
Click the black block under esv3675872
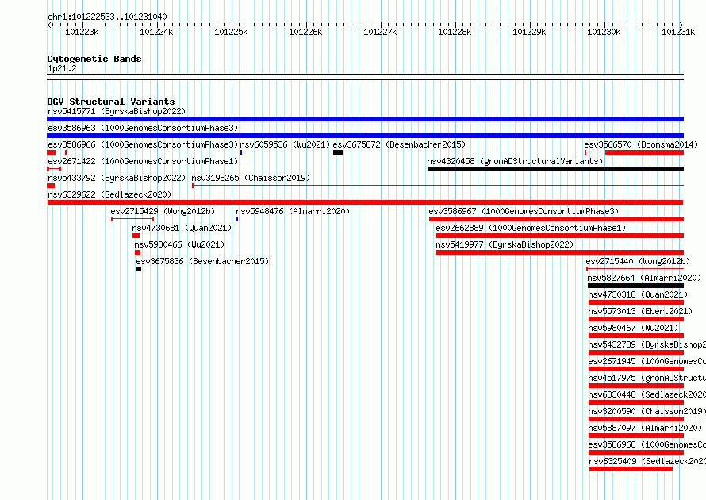click(338, 152)
